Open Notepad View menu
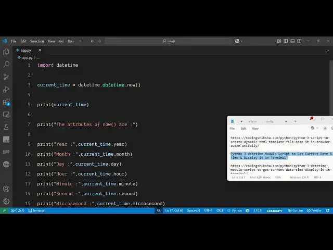The image size is (333, 250). click(255, 129)
